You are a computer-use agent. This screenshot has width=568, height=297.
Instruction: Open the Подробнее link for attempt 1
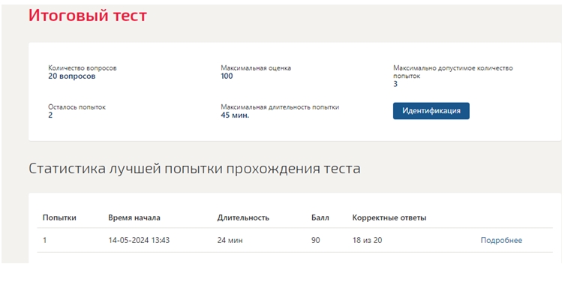[x=501, y=240]
